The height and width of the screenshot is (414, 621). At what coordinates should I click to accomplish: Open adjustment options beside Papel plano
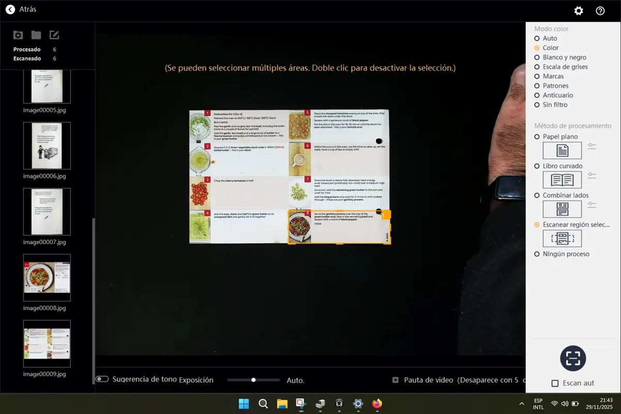592,147
